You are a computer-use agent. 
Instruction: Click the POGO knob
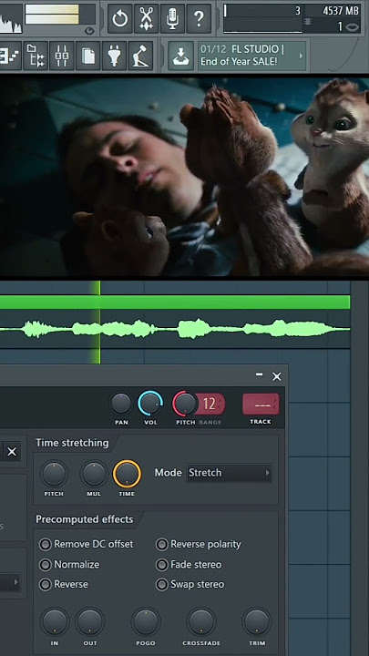[146, 621]
